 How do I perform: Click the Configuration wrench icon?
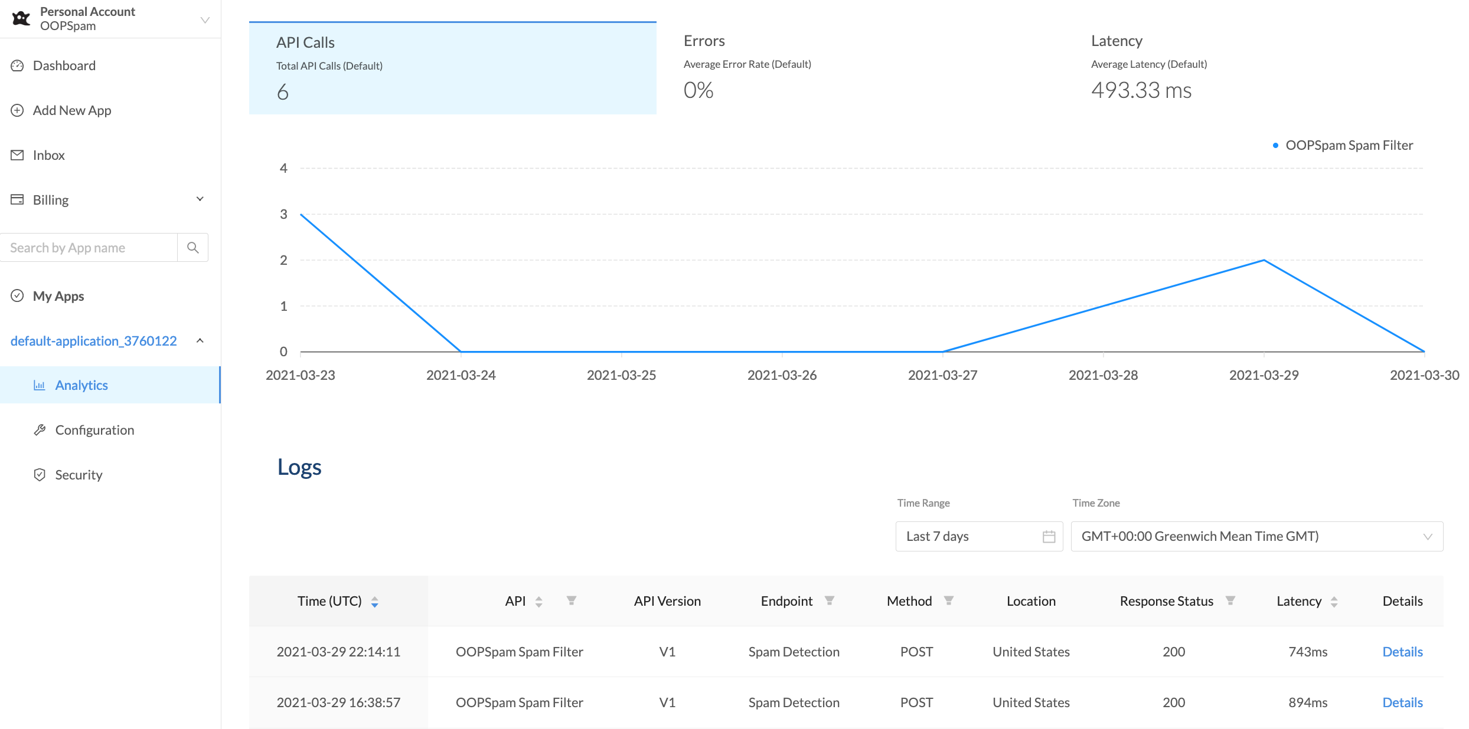pyautogui.click(x=40, y=430)
